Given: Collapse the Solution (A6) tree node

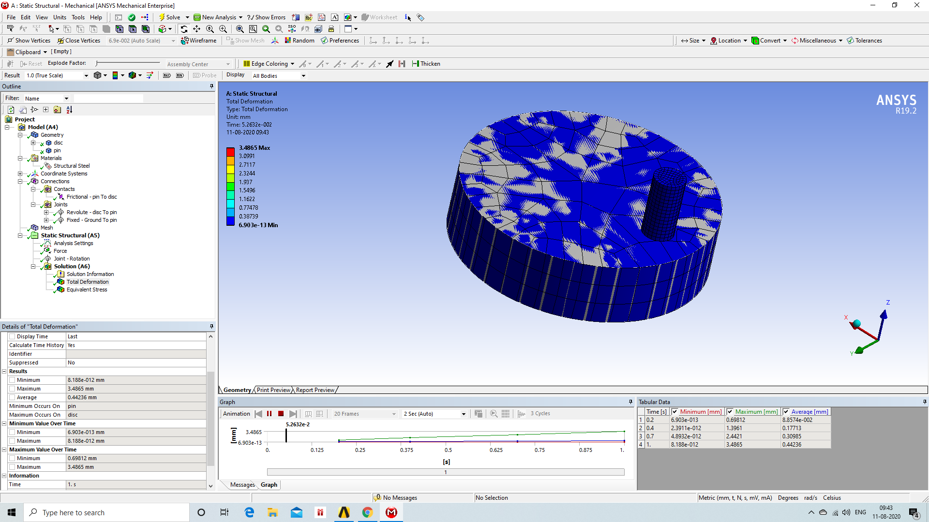Looking at the screenshot, I should (x=33, y=266).
